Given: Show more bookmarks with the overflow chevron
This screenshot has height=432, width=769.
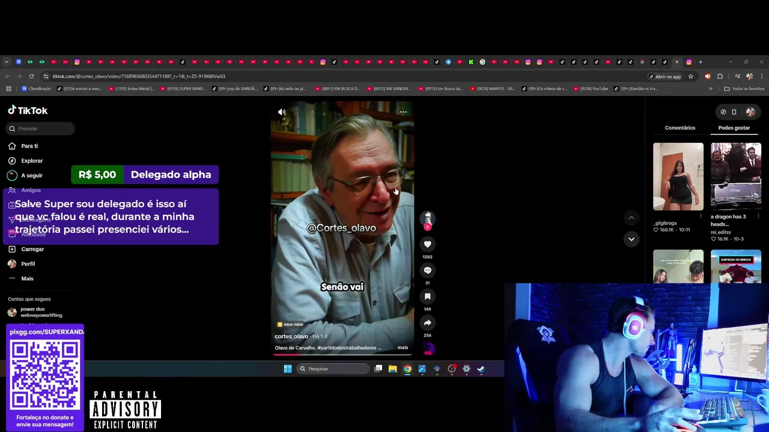Looking at the screenshot, I should [711, 89].
